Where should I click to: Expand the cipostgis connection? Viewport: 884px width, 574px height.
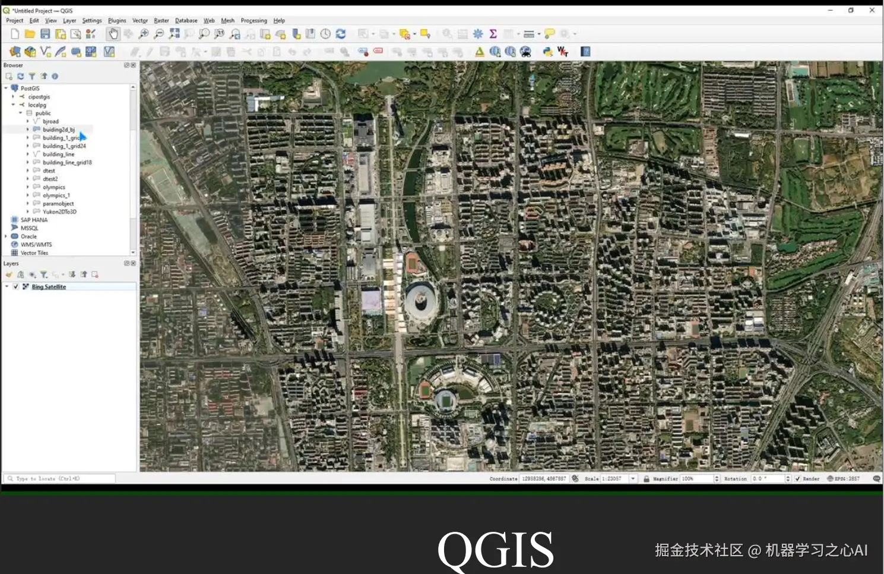(13, 96)
